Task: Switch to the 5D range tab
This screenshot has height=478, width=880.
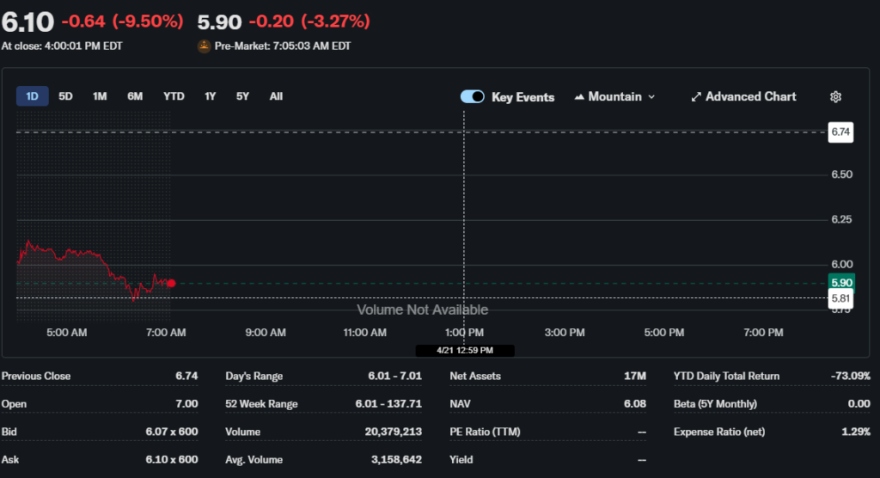Action: 65,96
